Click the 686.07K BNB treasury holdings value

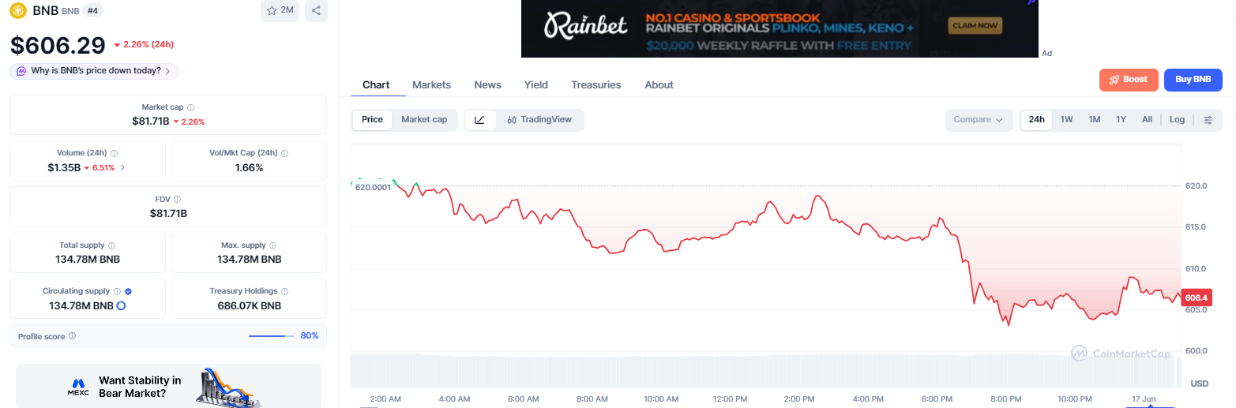coord(249,305)
